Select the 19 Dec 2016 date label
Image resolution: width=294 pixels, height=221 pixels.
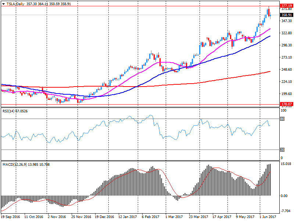(104, 217)
